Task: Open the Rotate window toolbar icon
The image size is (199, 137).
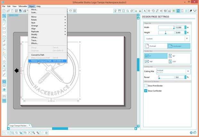Action: point(153,11)
